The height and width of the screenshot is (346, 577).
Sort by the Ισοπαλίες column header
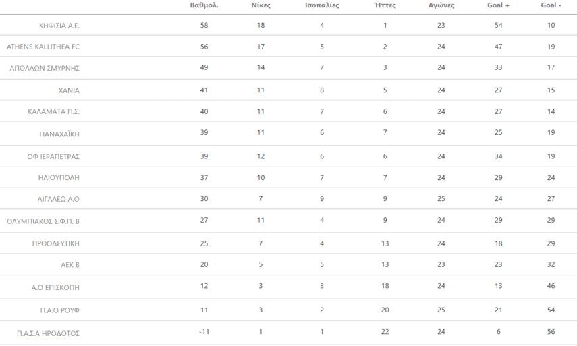point(322,5)
